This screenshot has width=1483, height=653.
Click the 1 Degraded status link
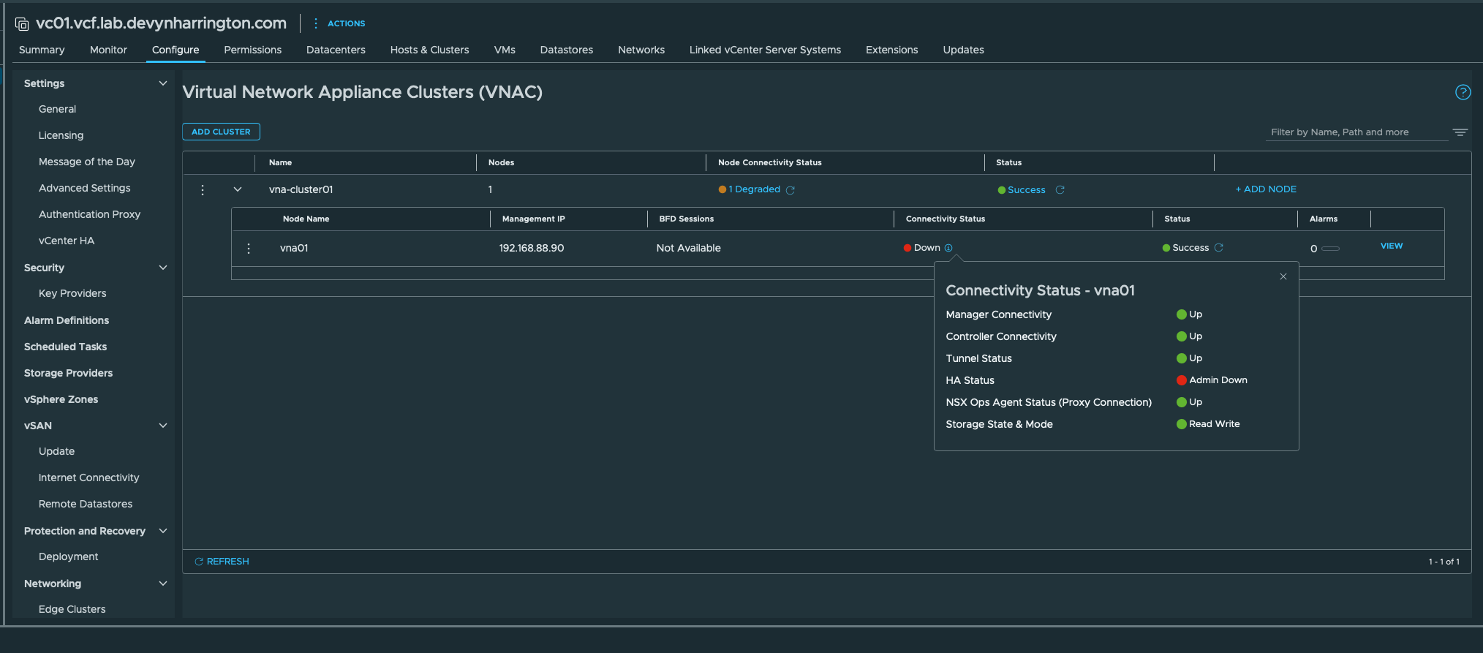(x=754, y=189)
